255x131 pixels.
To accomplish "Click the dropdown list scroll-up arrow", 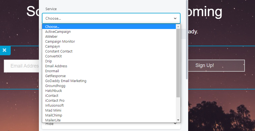I will coord(178,27).
